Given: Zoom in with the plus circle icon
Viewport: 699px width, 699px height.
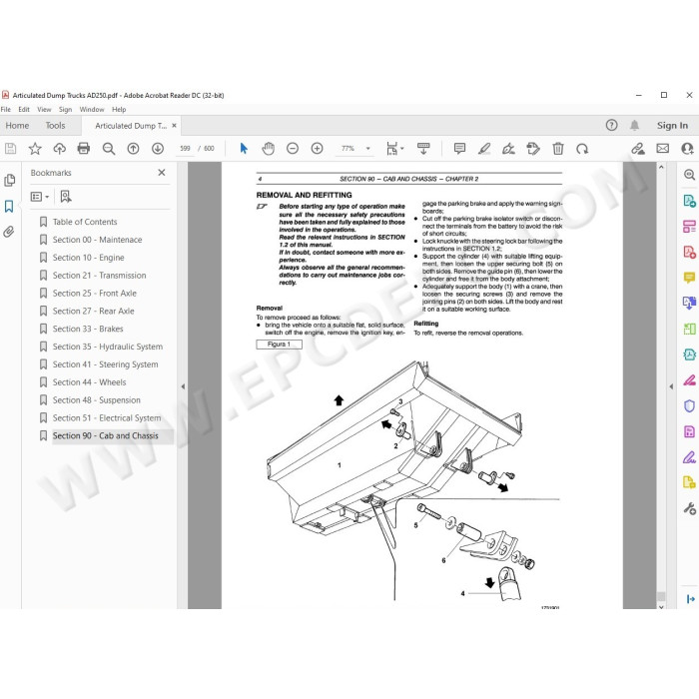Looking at the screenshot, I should 317,149.
